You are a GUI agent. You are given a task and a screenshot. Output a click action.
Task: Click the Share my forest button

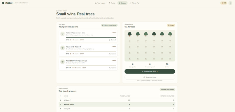click(150, 77)
